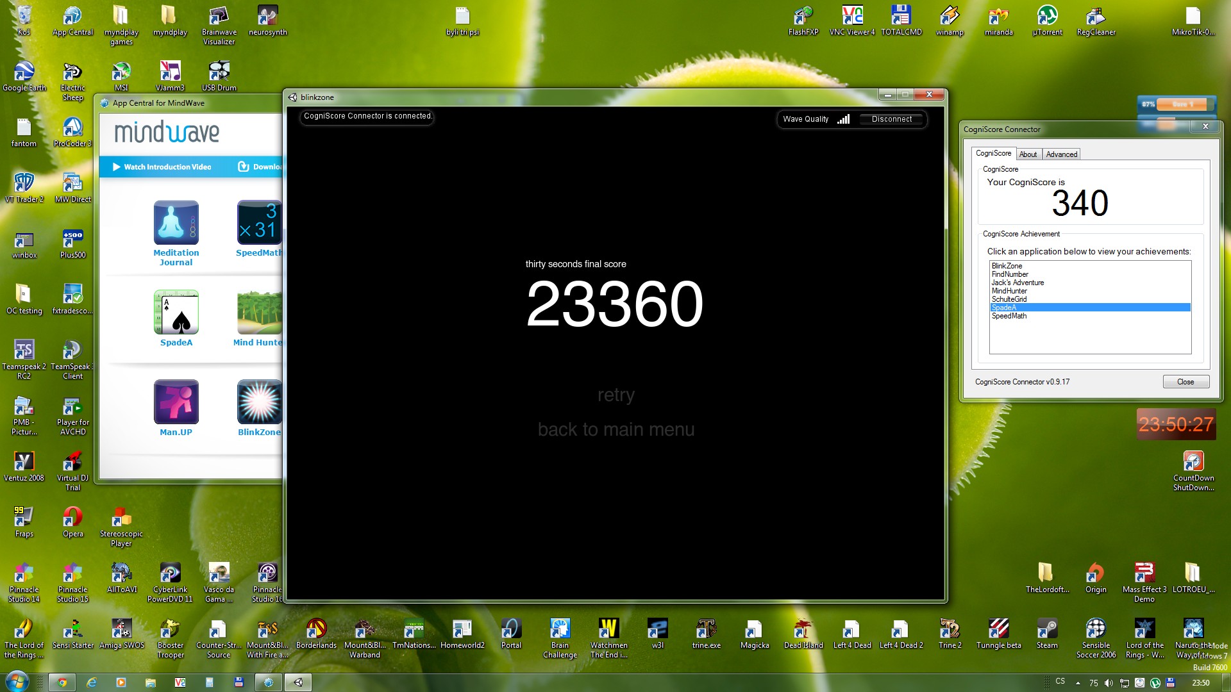Select the Brainwave Visualizer desktop icon
The width and height of the screenshot is (1231, 692).
click(x=219, y=26)
